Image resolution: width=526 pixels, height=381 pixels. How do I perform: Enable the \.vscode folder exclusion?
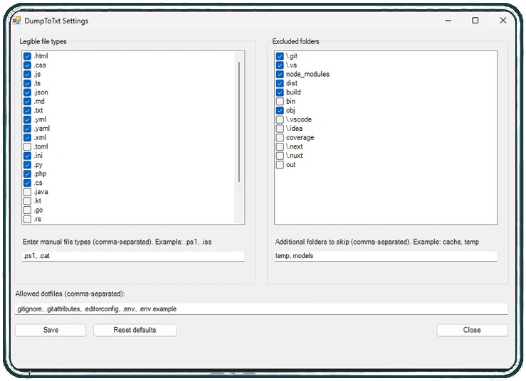pos(280,119)
